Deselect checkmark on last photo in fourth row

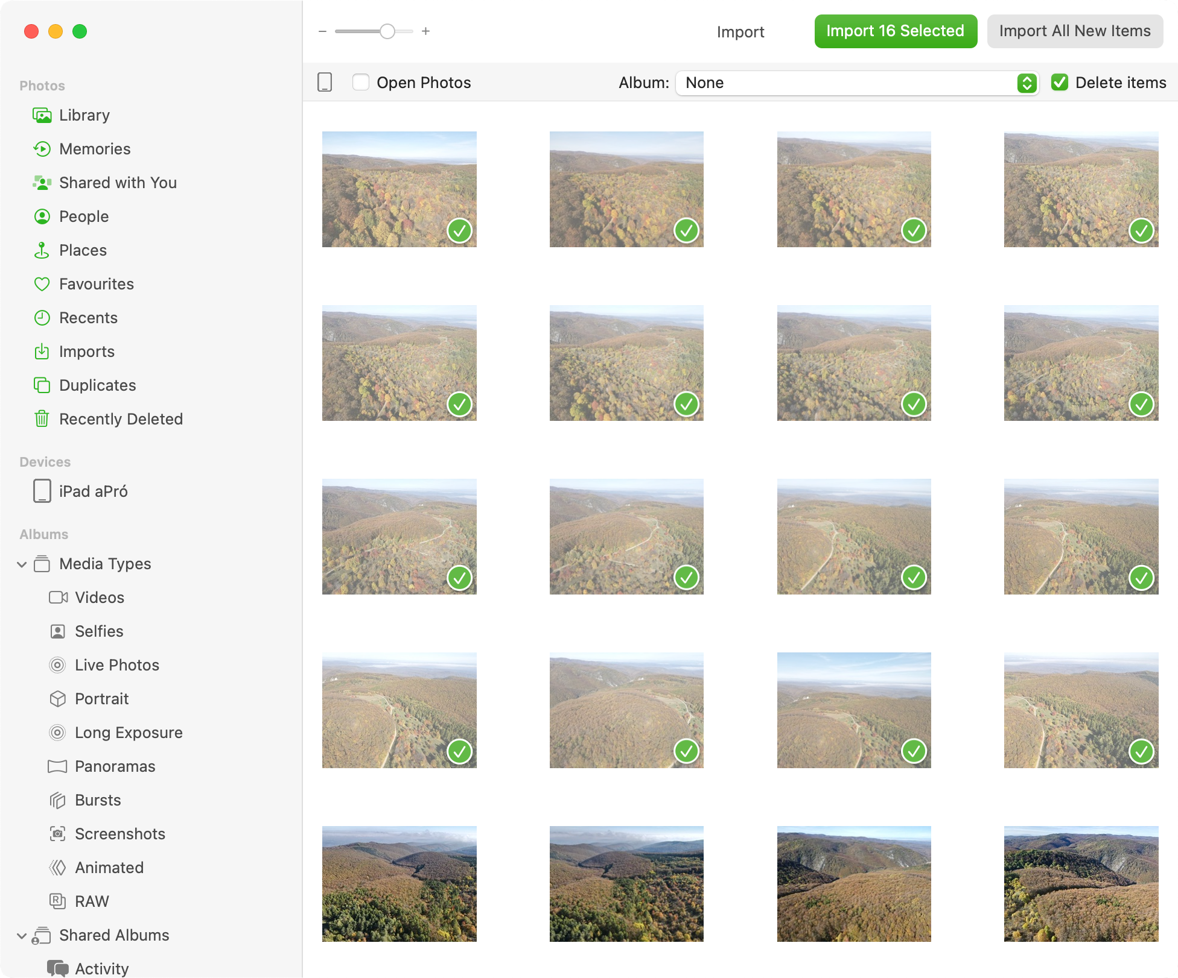(1141, 751)
